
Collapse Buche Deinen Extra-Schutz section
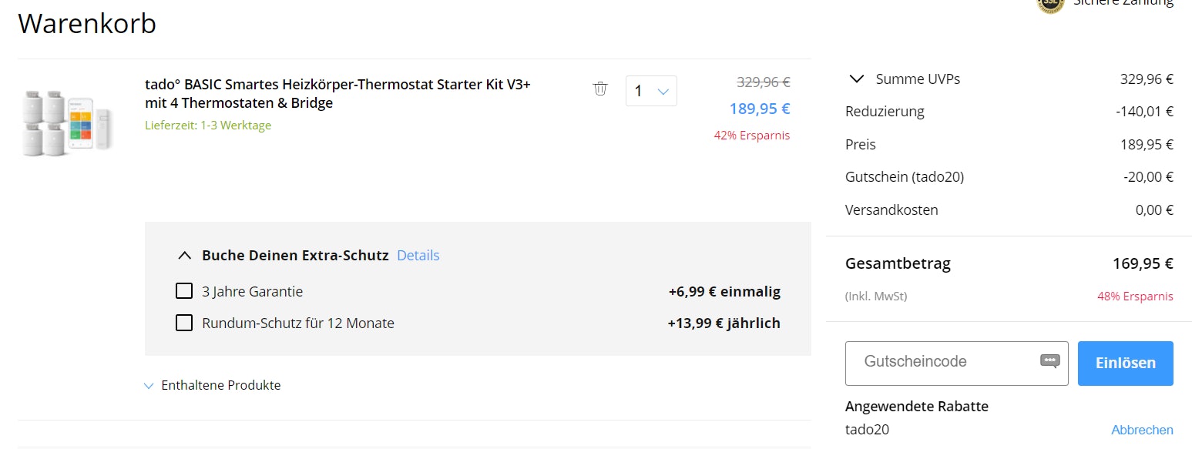[184, 255]
